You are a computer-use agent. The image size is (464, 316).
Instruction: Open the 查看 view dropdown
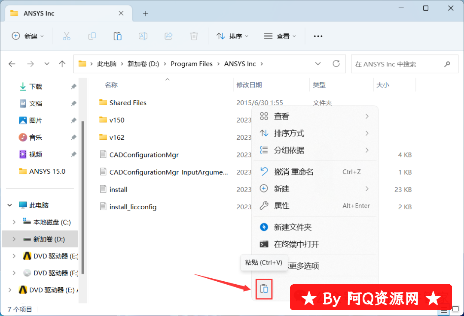280,36
